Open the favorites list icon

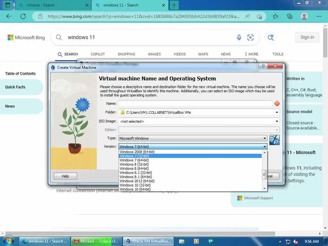pos(275,16)
